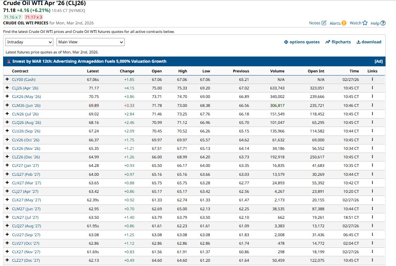
Task: Open links menu for CLN26 (Jul '26) row
Action: point(372,114)
